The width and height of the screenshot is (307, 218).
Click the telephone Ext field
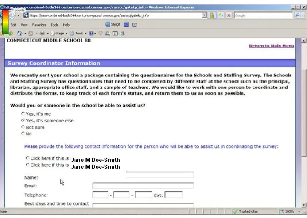[174, 195]
